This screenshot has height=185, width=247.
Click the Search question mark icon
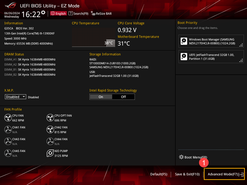click(x=71, y=14)
